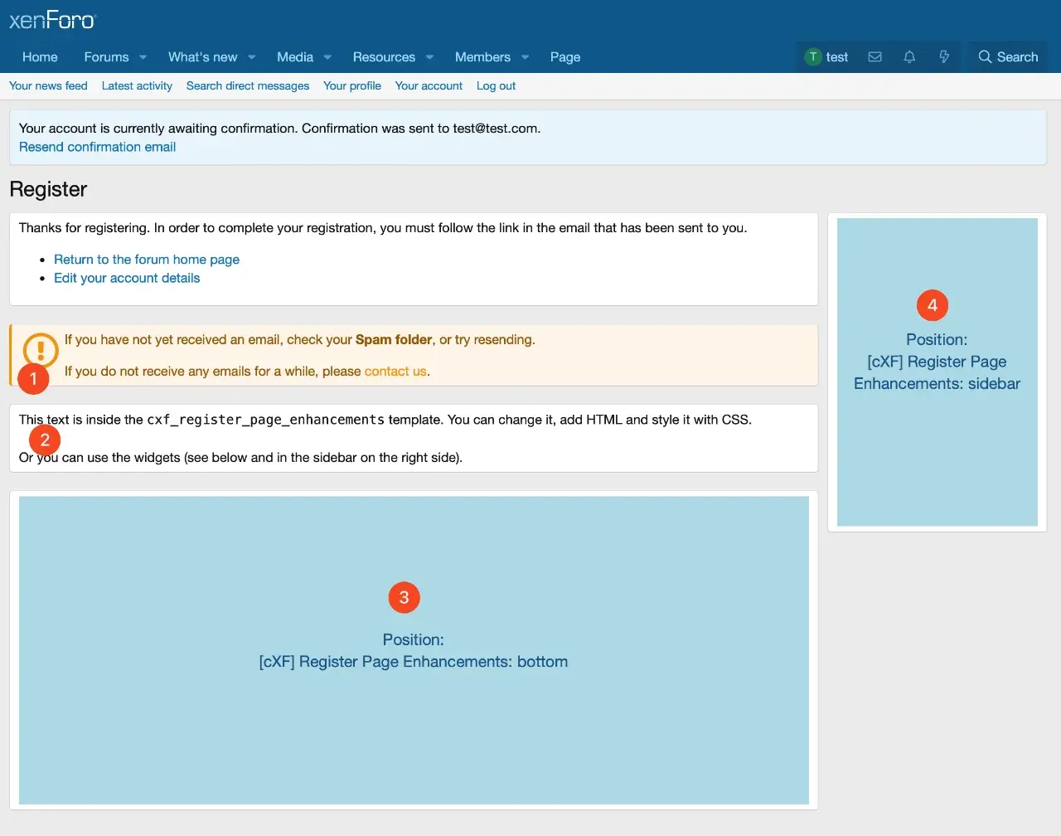Screen dimensions: 1061x836
Task: Expand the Forums dropdown arrow
Action: coord(143,57)
